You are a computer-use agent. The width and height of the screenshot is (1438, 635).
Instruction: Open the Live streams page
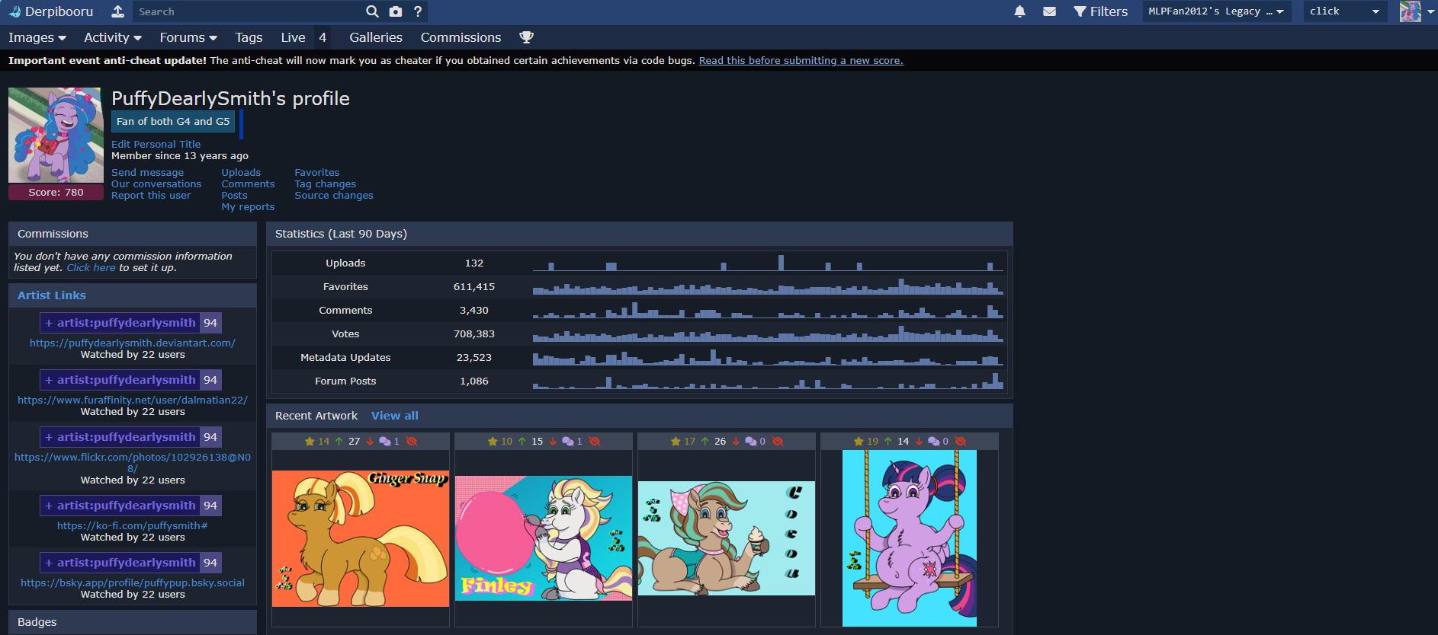click(293, 37)
